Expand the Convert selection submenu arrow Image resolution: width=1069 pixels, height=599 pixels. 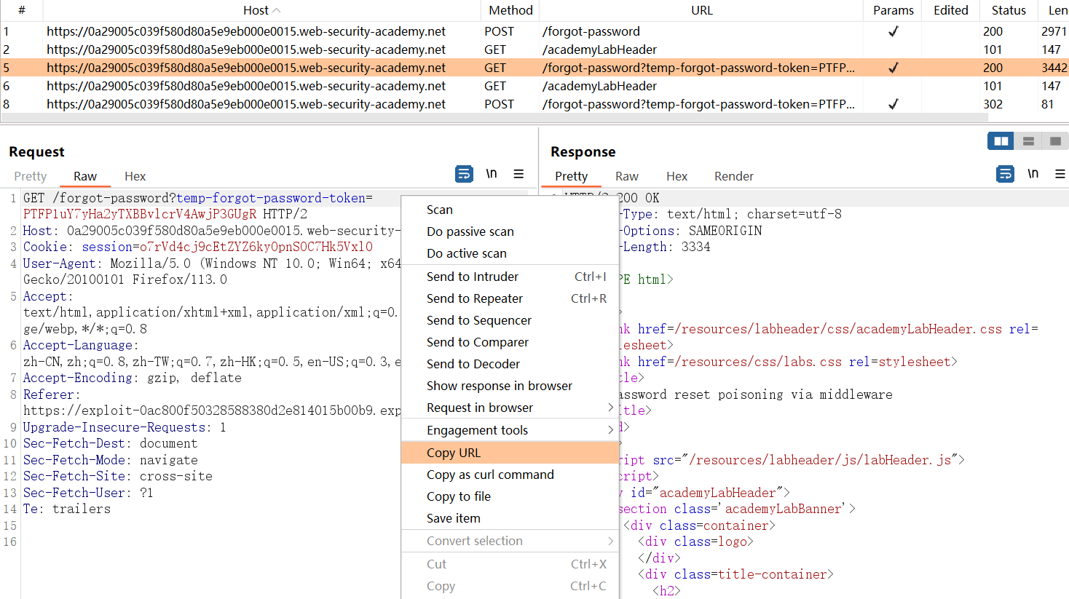coord(610,541)
